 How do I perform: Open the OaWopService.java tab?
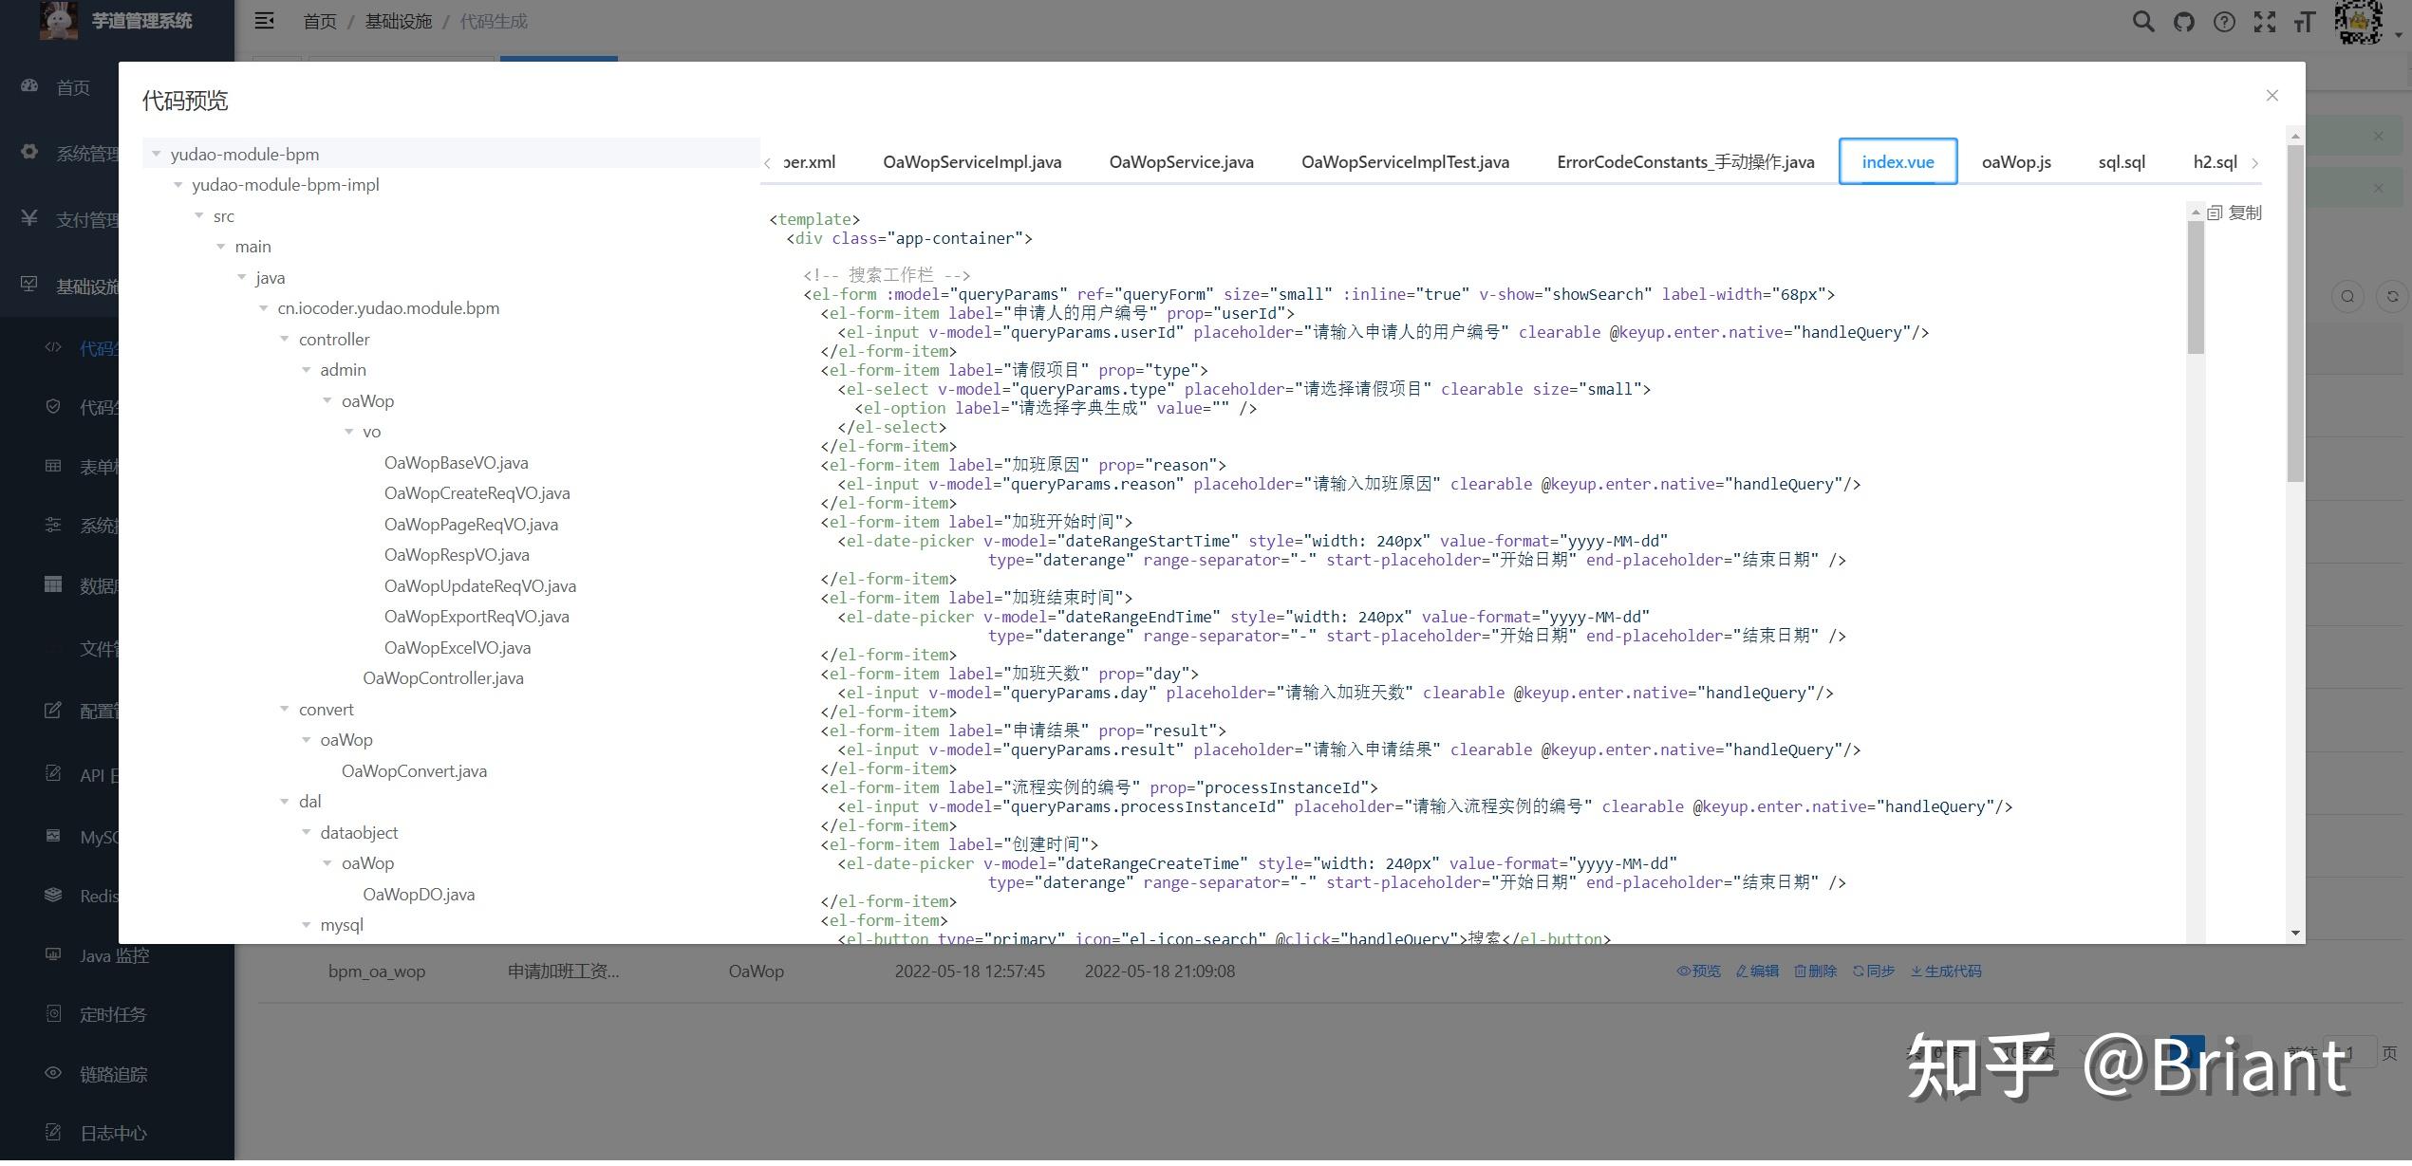[x=1181, y=162]
